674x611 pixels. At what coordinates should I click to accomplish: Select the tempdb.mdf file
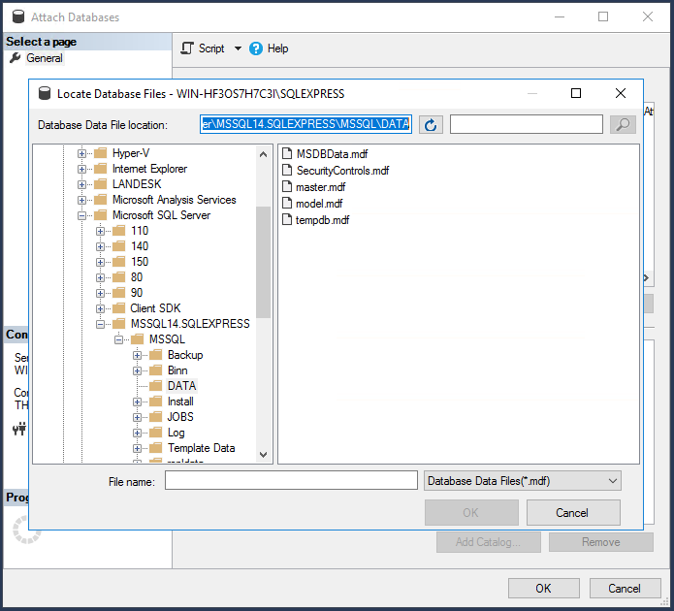point(322,220)
